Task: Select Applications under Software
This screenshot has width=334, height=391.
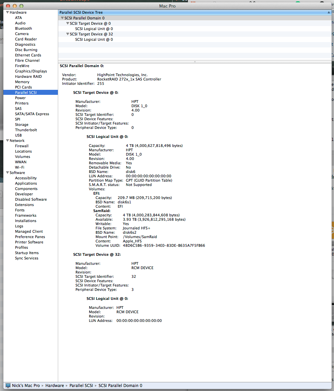Action: coord(26,183)
